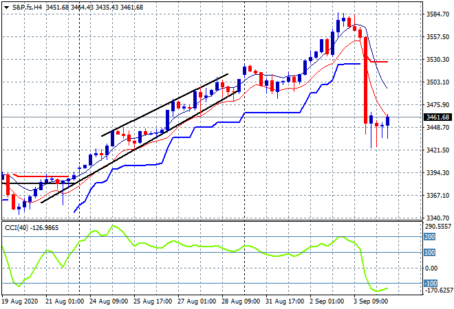Click the 3475.90 price axis label

click(x=437, y=104)
